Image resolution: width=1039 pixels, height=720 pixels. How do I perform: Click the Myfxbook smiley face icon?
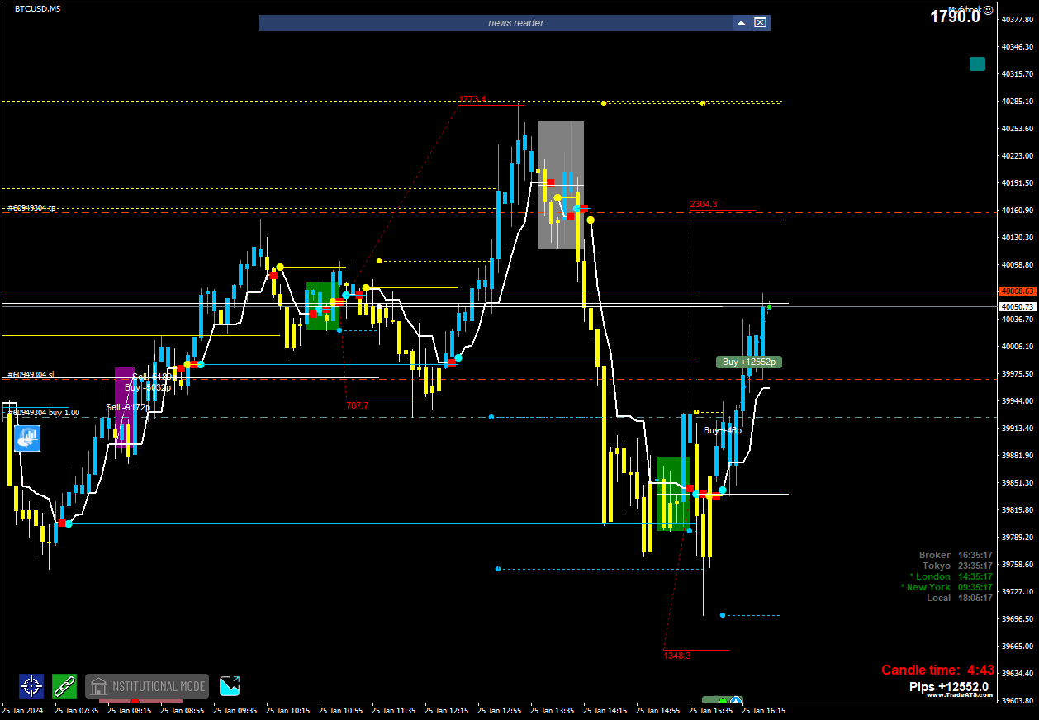click(x=989, y=10)
